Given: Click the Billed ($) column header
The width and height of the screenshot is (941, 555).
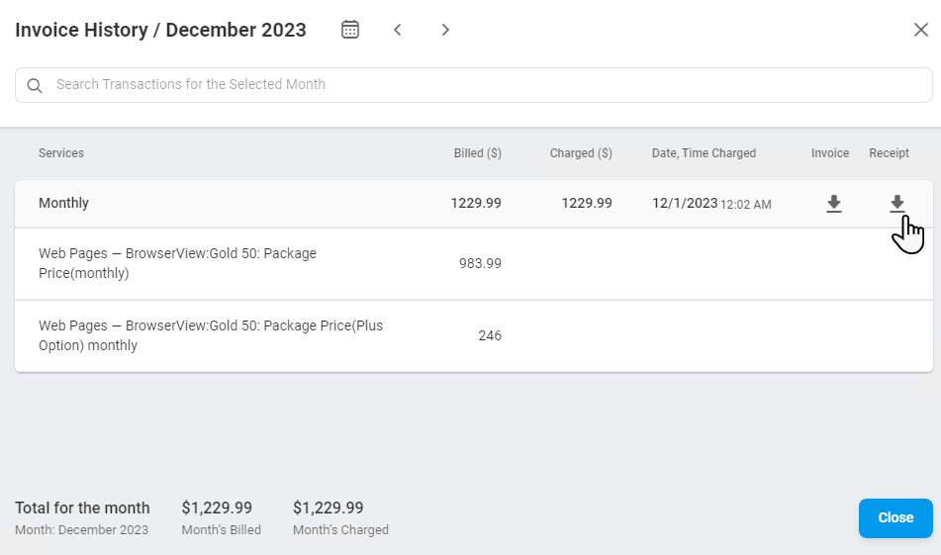Looking at the screenshot, I should pyautogui.click(x=477, y=153).
